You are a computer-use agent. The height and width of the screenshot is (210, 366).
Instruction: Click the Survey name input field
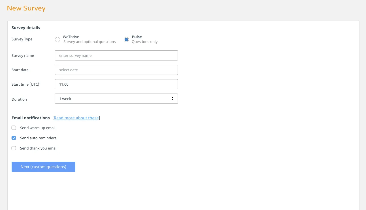click(116, 55)
